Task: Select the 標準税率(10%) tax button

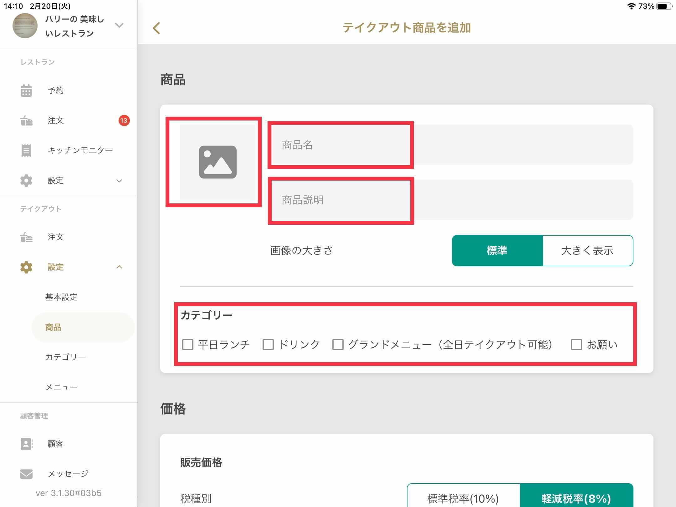Action: pos(463,498)
